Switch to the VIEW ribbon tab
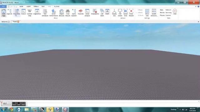Viewport: 200px width, 112px height. (x=49, y=7)
